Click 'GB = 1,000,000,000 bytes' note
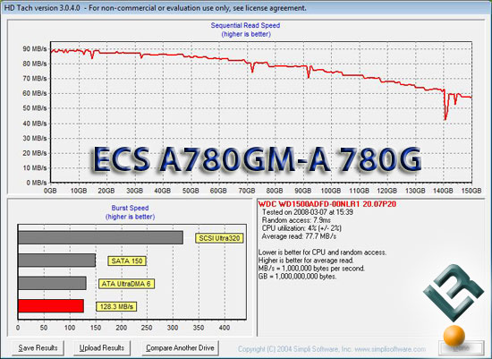The image size is (492, 359). tap(298, 277)
